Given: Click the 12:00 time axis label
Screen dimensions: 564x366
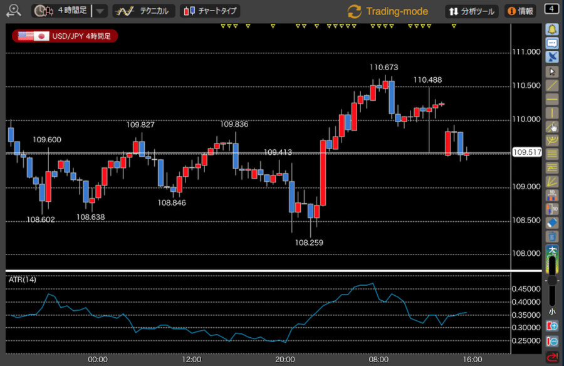Looking at the screenshot, I should [x=191, y=359].
